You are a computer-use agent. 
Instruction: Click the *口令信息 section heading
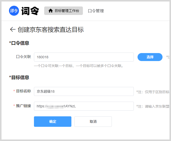click(x=19, y=43)
